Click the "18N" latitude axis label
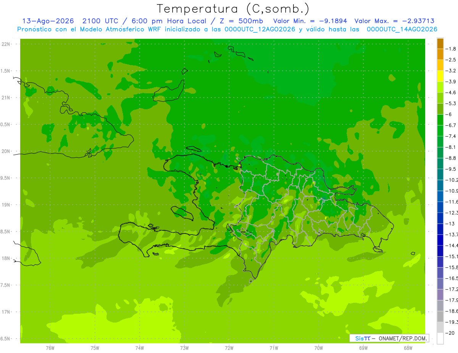458x353 pixels. pyautogui.click(x=6, y=258)
